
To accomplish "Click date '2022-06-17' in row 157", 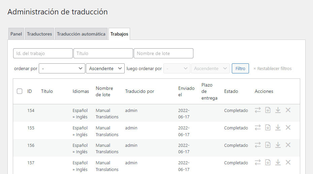I will tap(184, 166).
